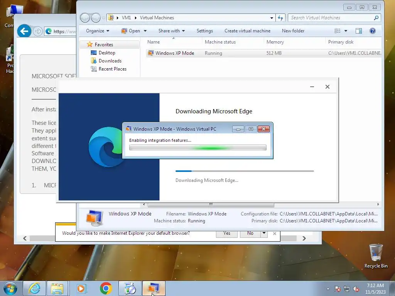The height and width of the screenshot is (296, 395).
Task: Expand the address bar history dropdown
Action: coord(272,18)
